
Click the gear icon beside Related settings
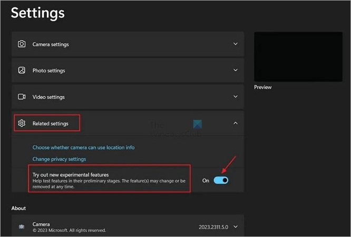click(x=22, y=123)
